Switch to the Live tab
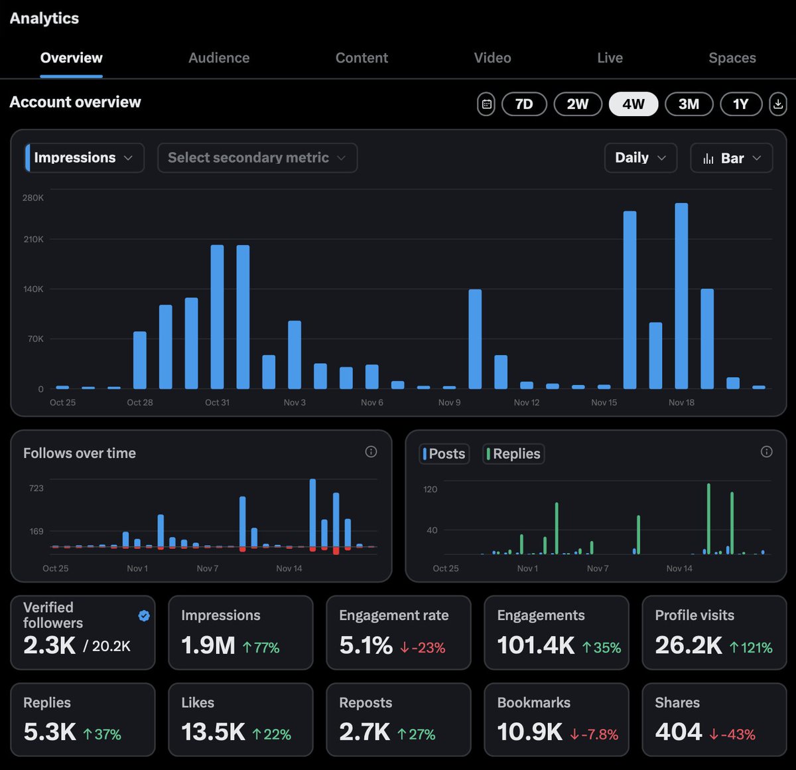 click(610, 58)
